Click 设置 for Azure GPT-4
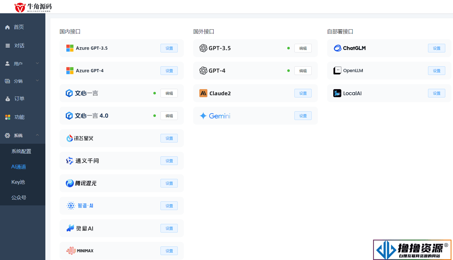 pyautogui.click(x=169, y=71)
